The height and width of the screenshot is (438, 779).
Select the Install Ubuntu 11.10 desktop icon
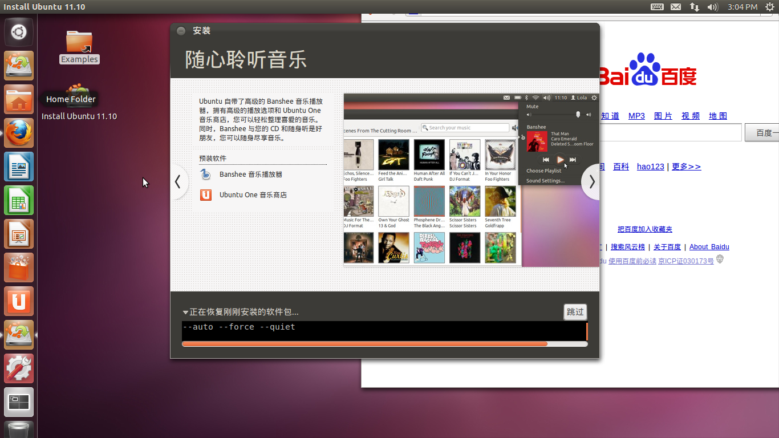79,103
